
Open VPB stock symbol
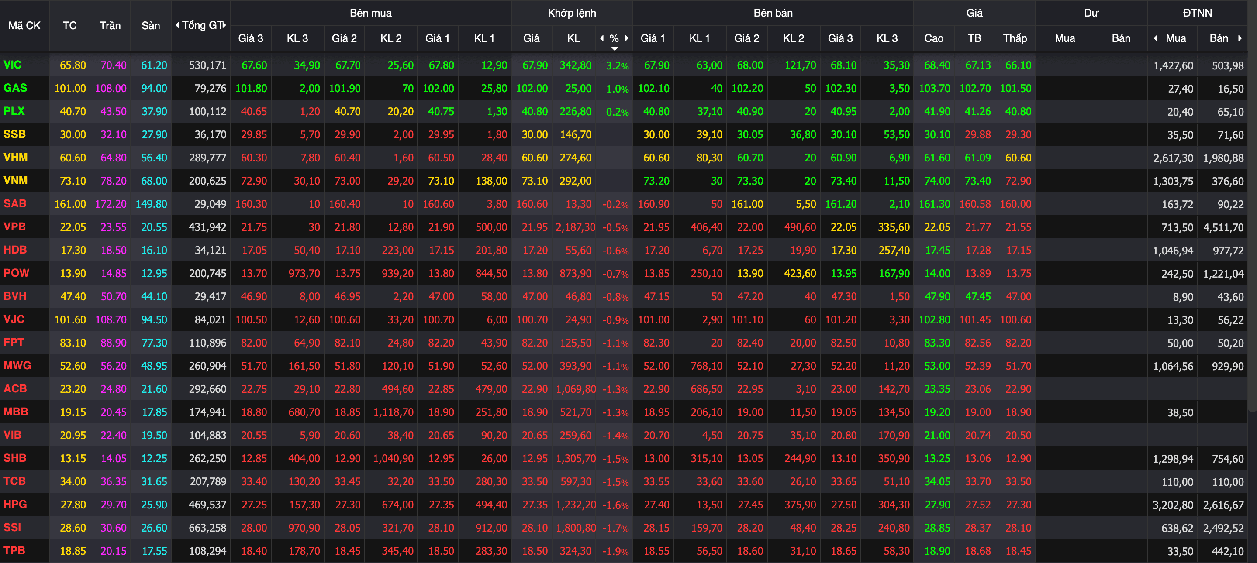pyautogui.click(x=14, y=227)
